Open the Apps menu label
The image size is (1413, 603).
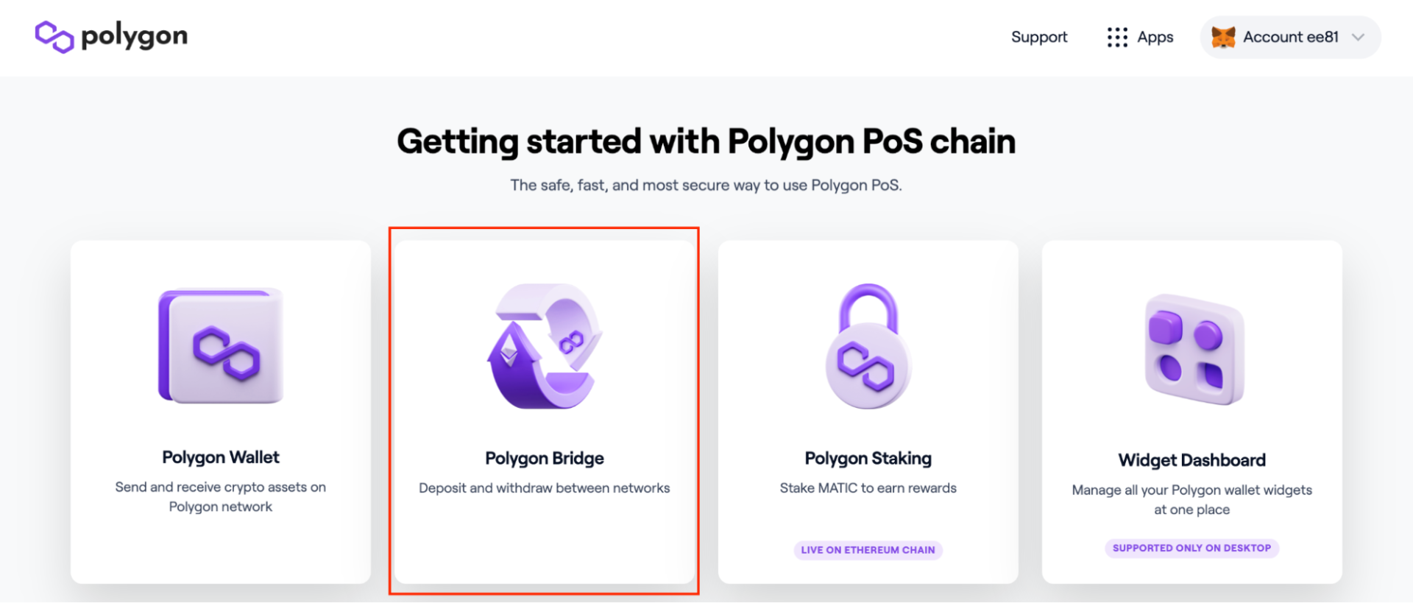pos(1155,38)
